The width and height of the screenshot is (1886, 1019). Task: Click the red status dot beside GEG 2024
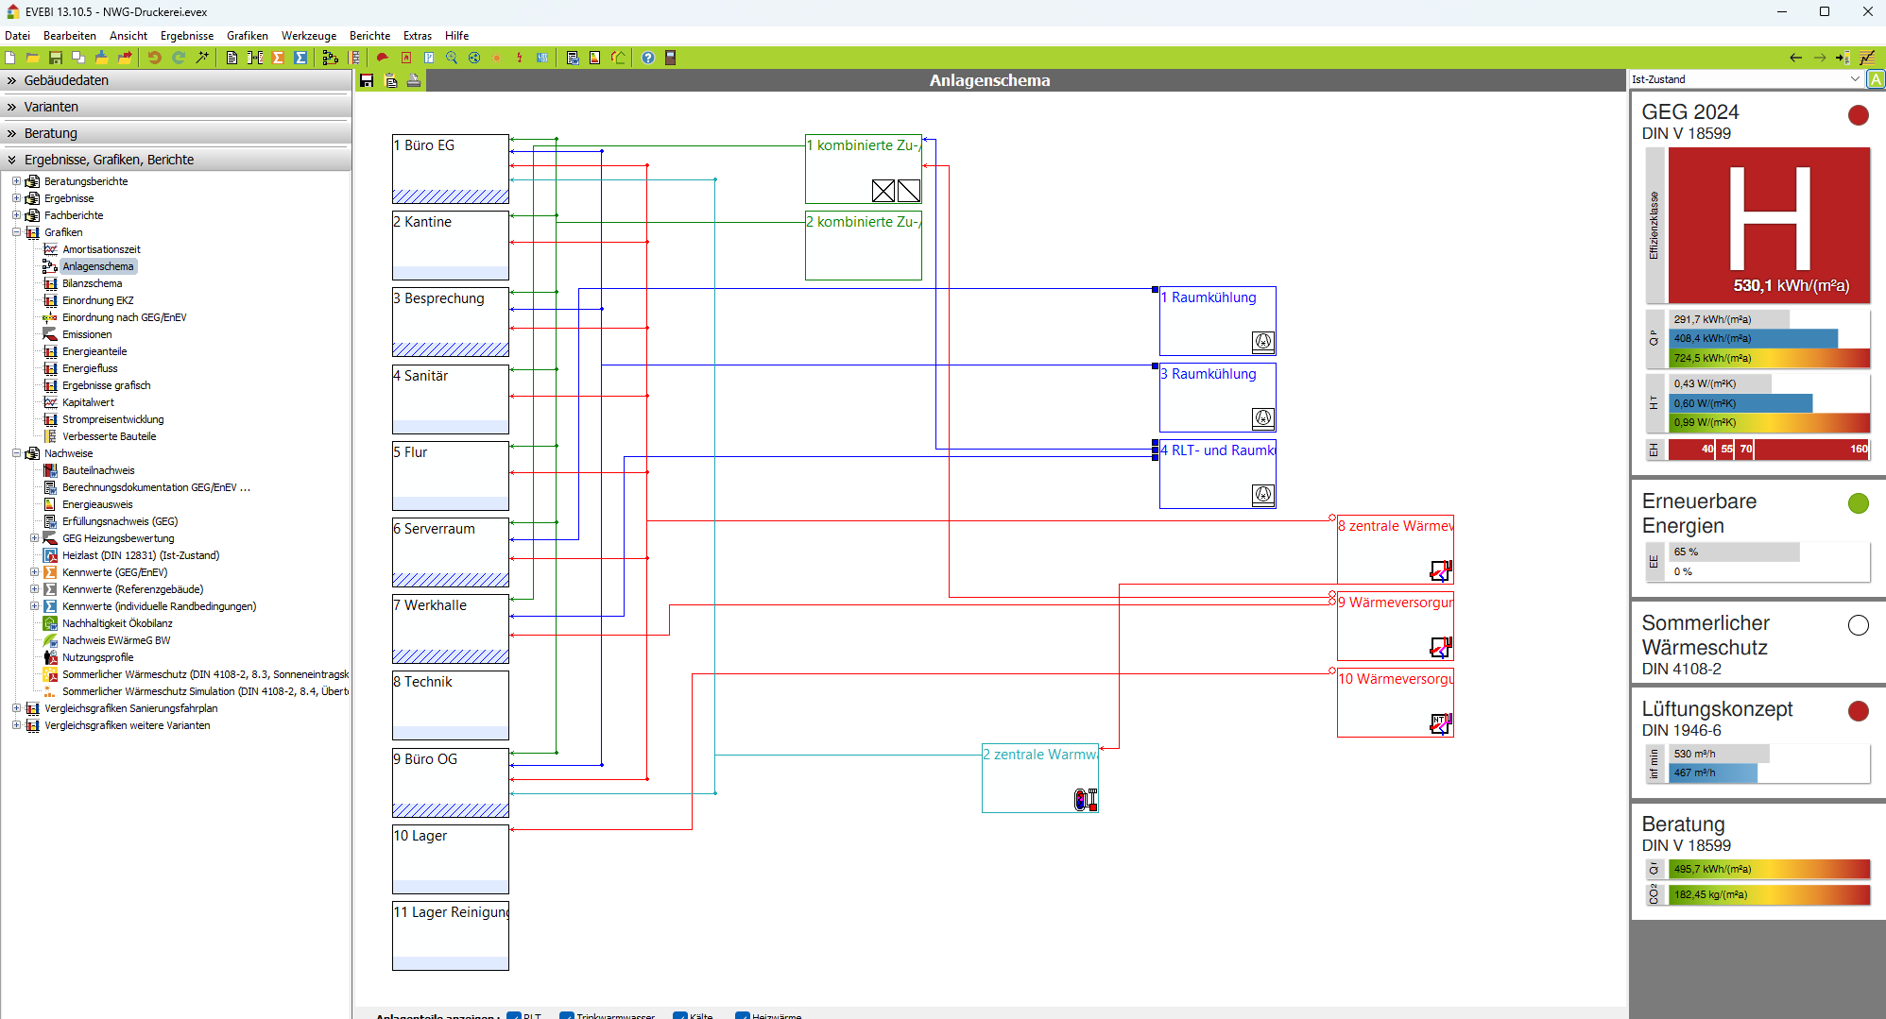point(1858,115)
